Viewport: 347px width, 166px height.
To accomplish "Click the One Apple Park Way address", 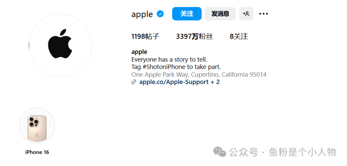I will coord(199,75).
